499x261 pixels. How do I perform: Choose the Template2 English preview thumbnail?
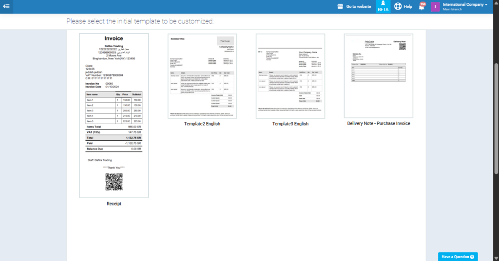[202, 76]
